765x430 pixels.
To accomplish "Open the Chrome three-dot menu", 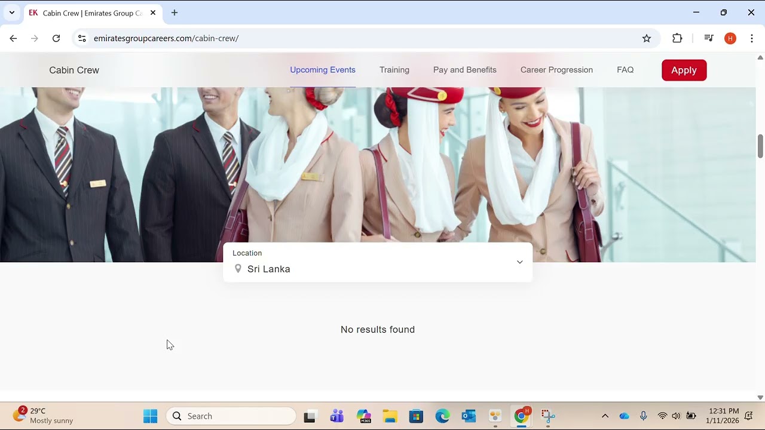I will [x=752, y=38].
